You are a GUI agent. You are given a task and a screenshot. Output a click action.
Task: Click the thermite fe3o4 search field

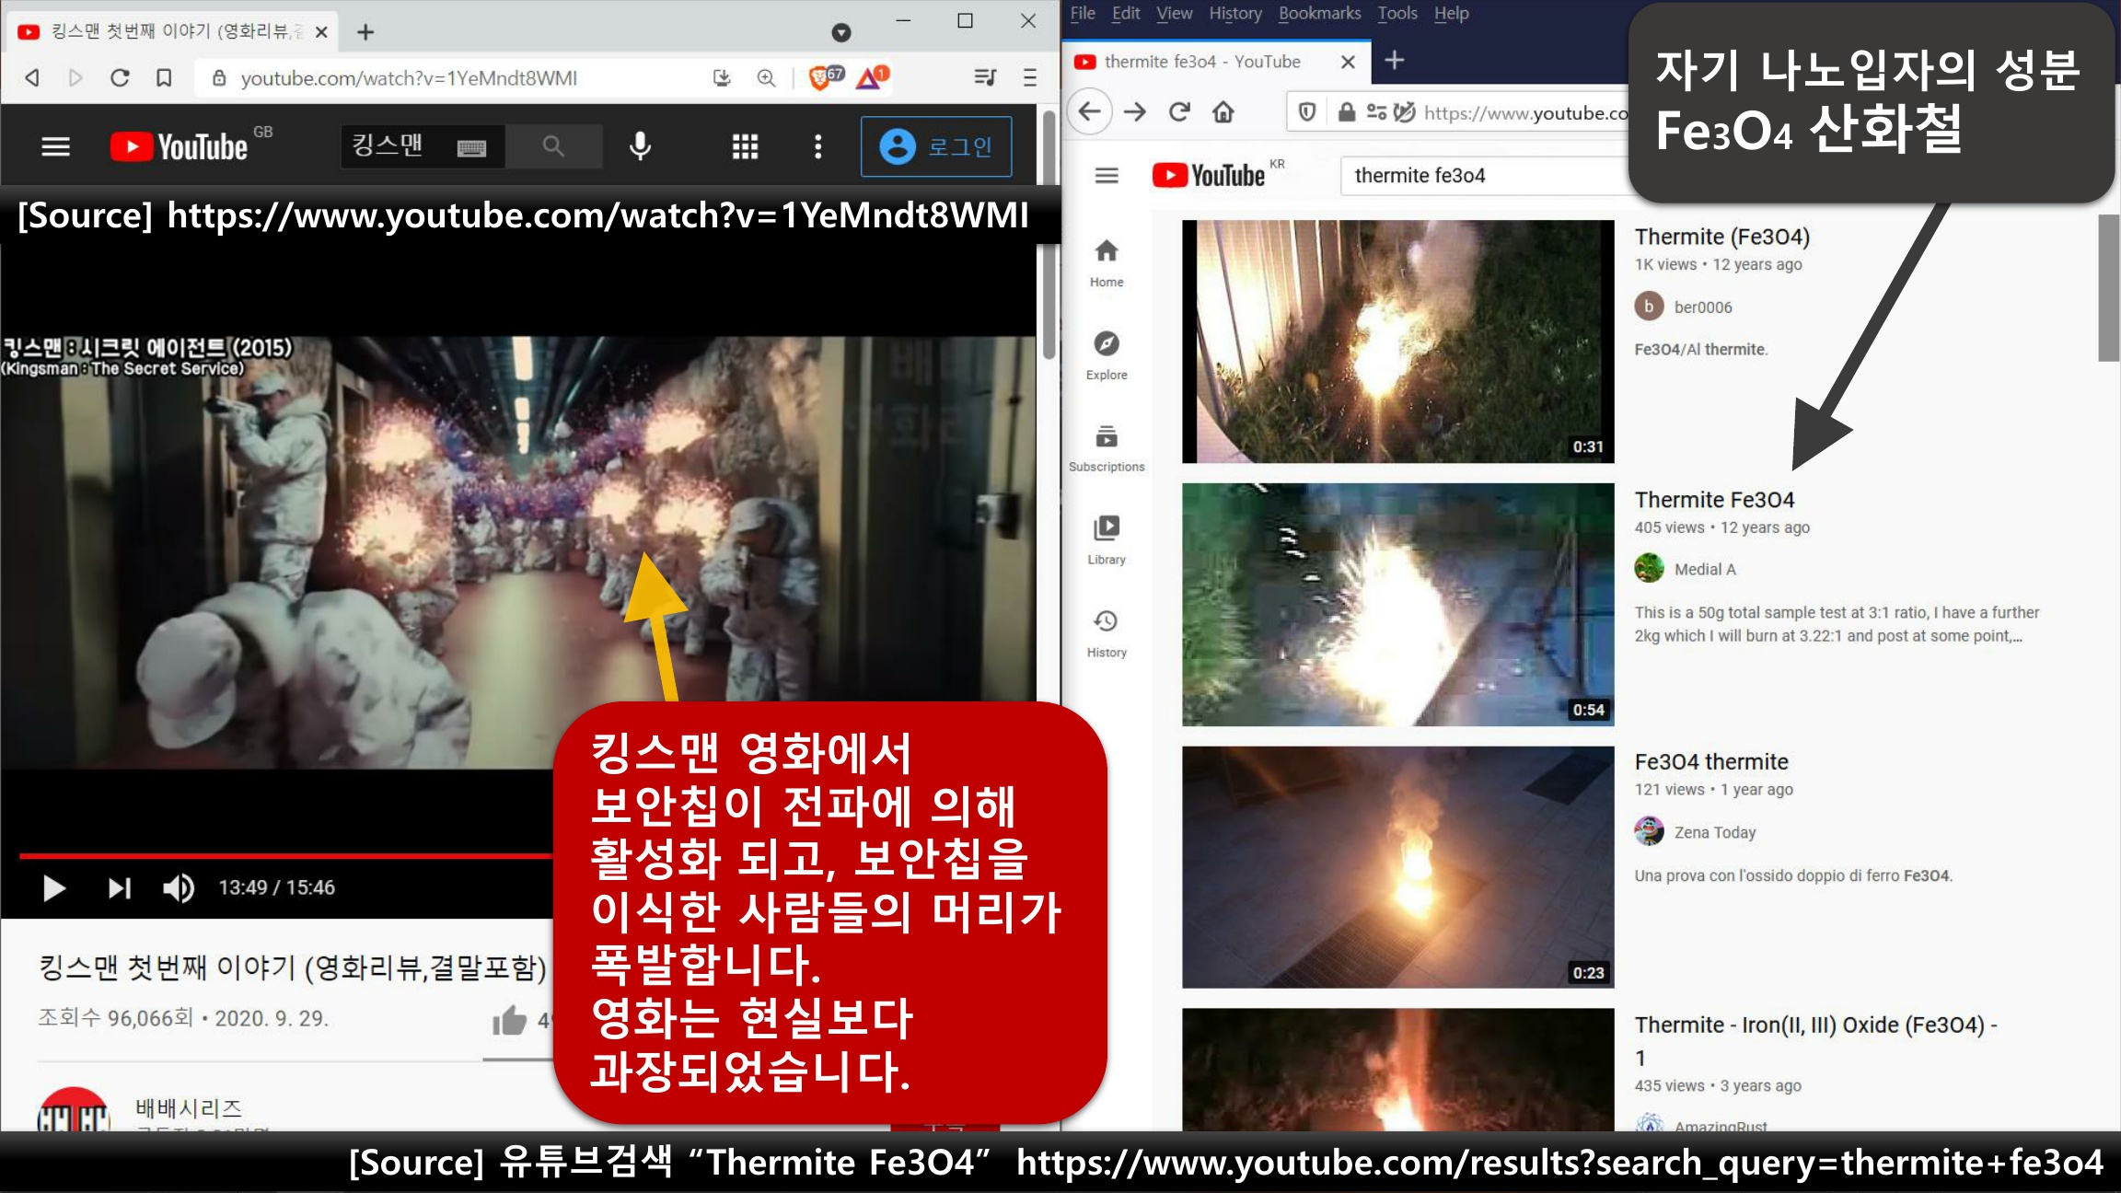coord(1484,176)
